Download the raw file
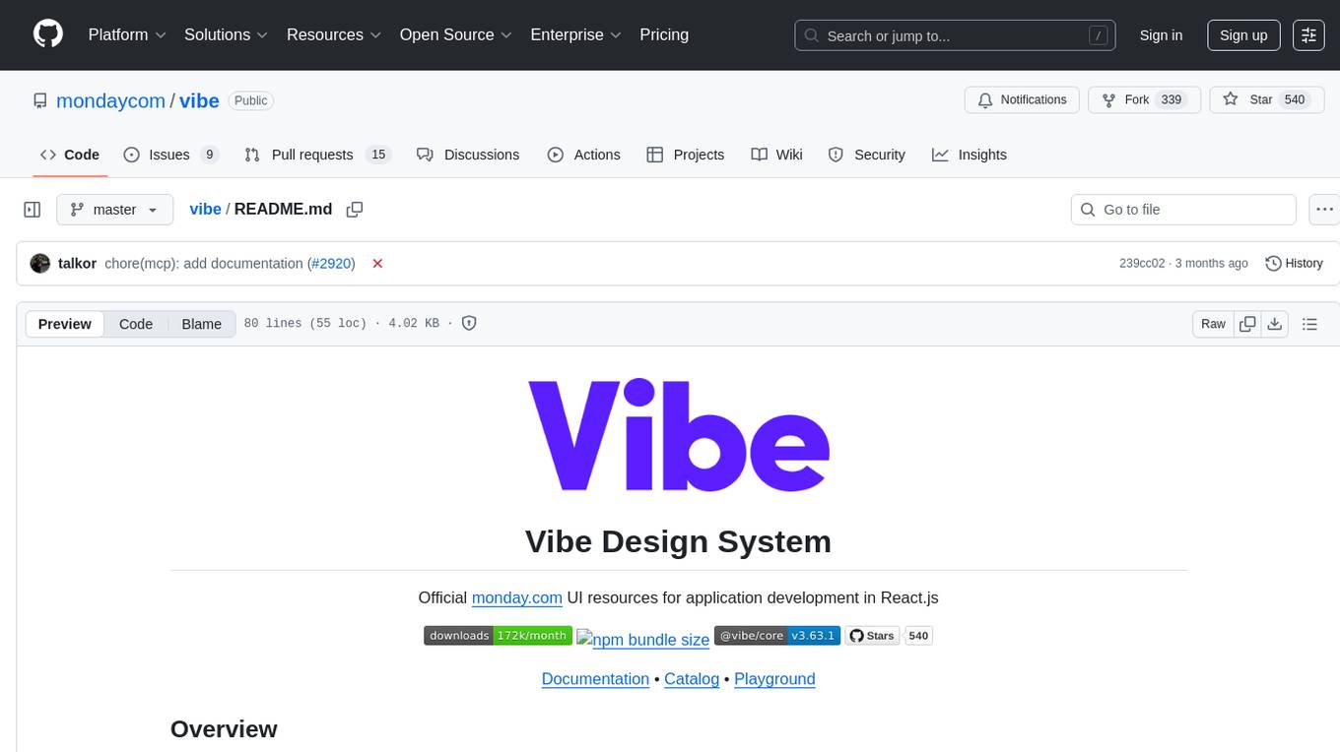 pos(1274,324)
